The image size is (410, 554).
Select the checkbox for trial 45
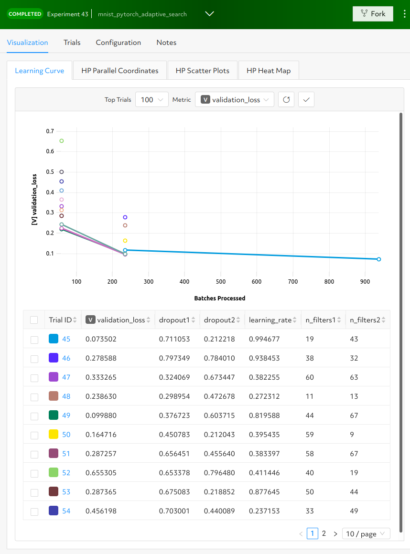pyautogui.click(x=34, y=340)
